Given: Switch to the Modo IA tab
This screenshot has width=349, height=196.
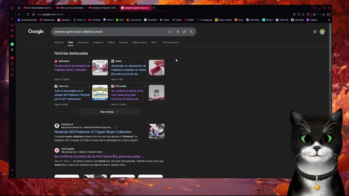Looking at the screenshot, I should [x=59, y=42].
